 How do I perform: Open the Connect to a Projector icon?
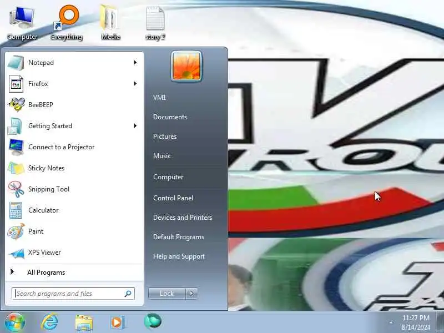[16, 147]
